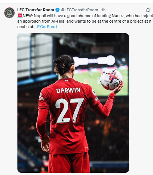Click the football held in the photo
This screenshot has width=153, height=175.
(111, 79)
